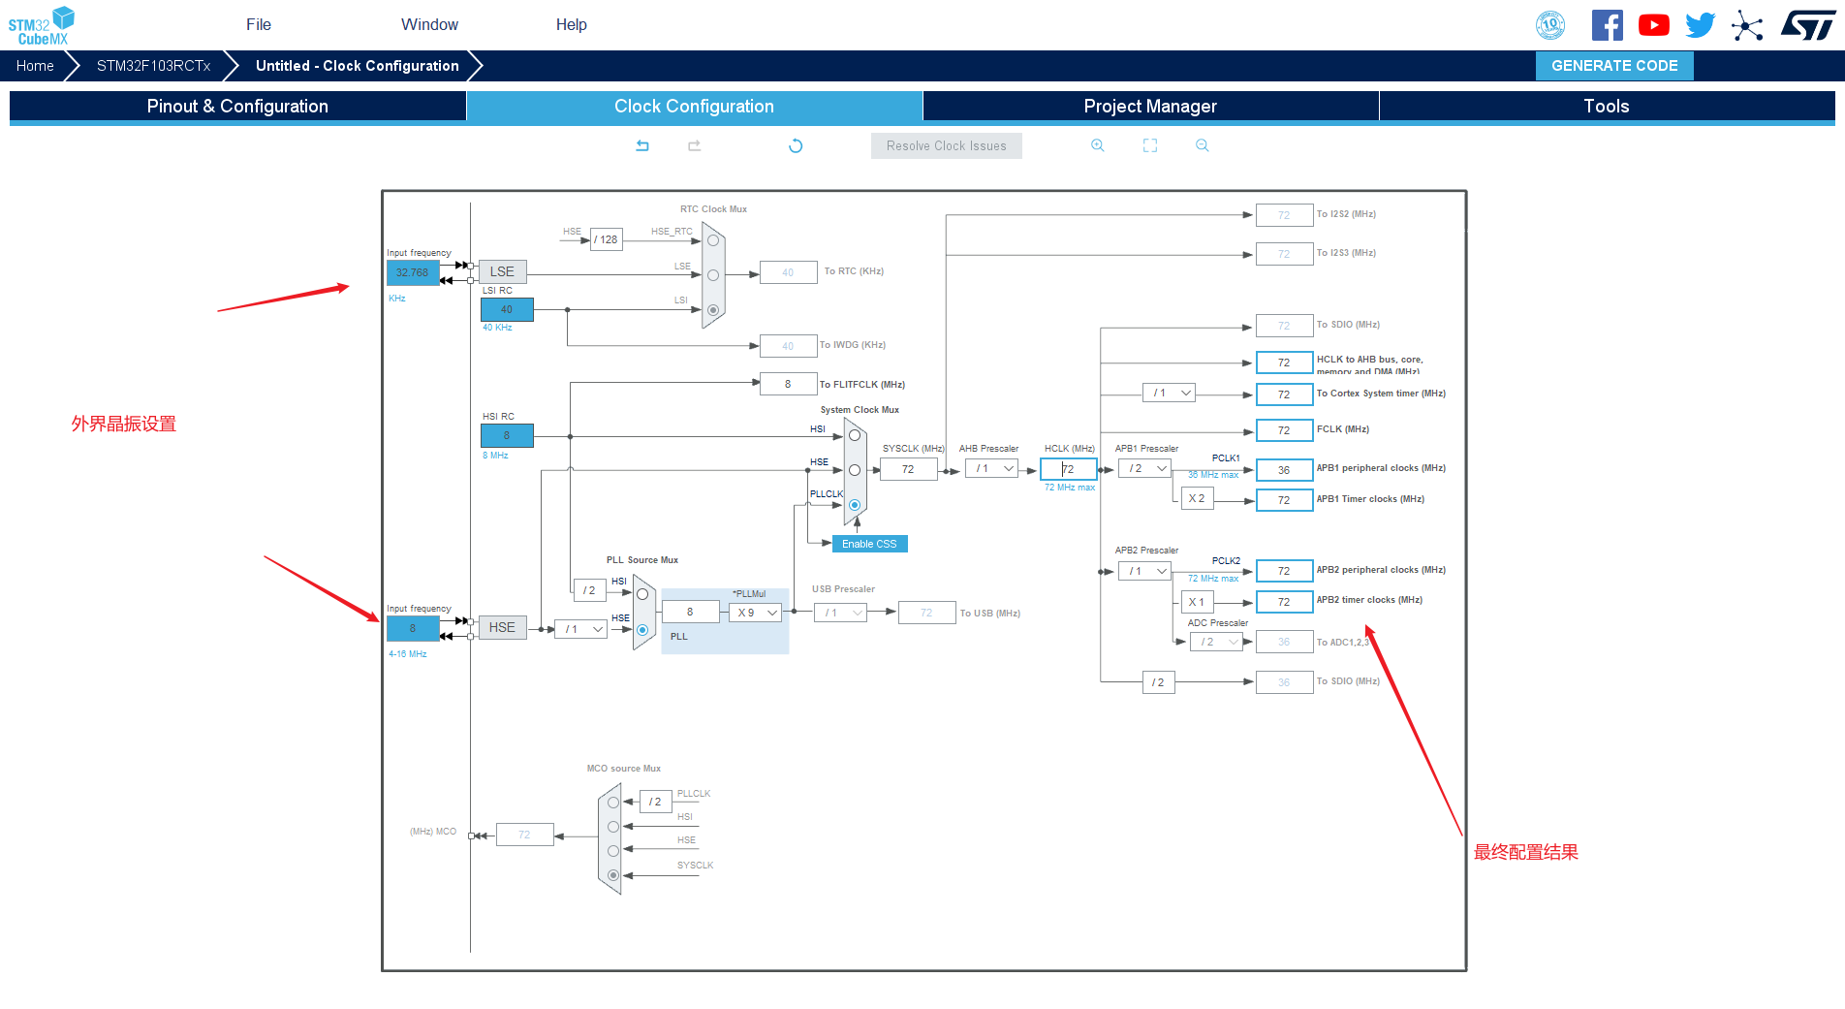Image resolution: width=1845 pixels, height=1009 pixels.
Task: Click the APB2 peripheral clocks 72 field
Action: pyautogui.click(x=1284, y=571)
